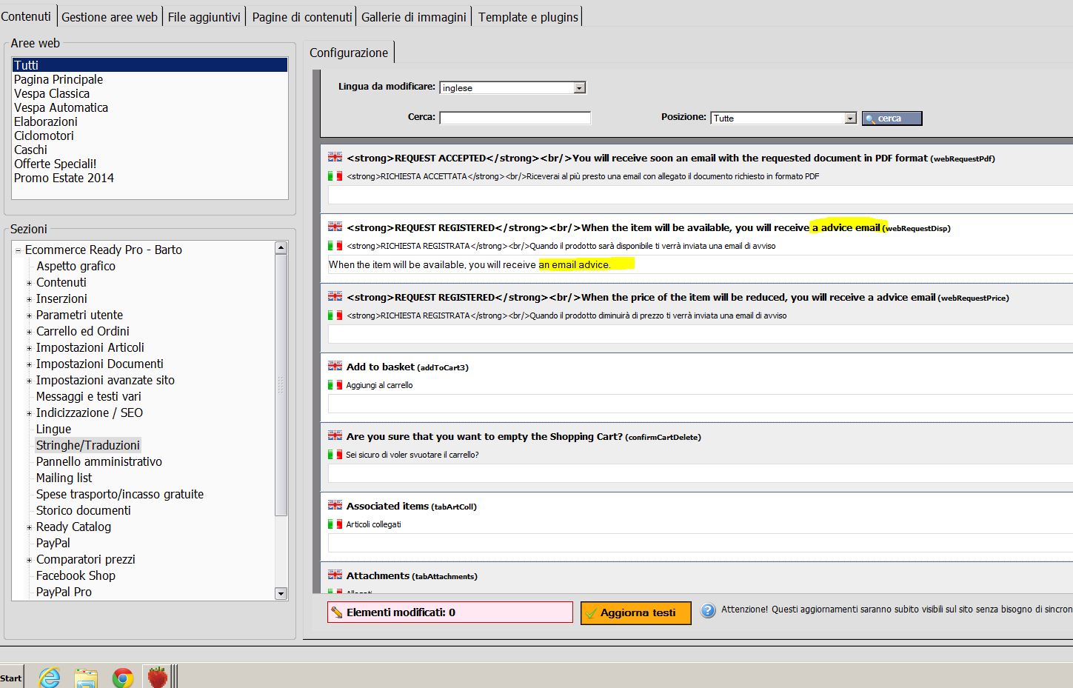Open the Windows Start menu
This screenshot has height=688, width=1073.
pos(11,678)
